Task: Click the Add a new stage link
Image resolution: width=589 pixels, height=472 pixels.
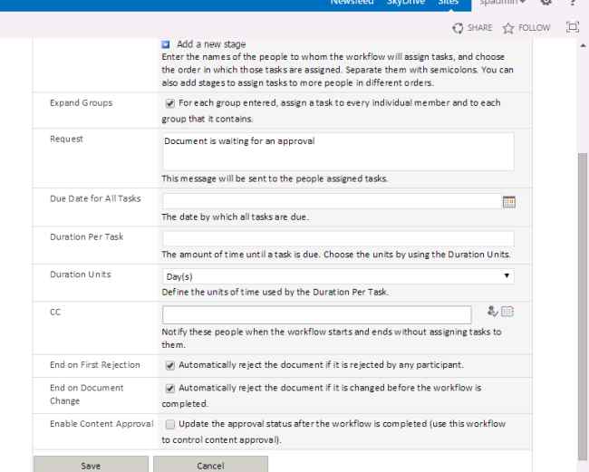Action: click(211, 44)
